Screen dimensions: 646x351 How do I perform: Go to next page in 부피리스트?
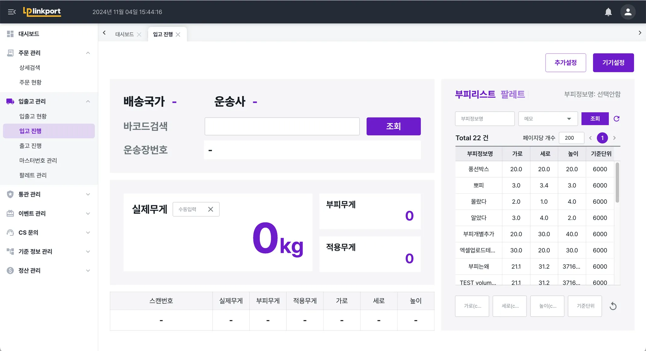pyautogui.click(x=614, y=138)
